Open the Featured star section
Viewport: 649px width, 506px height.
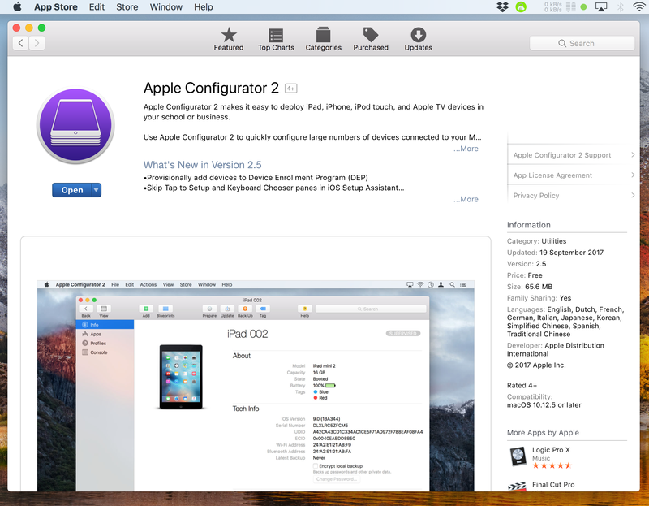pyautogui.click(x=229, y=39)
